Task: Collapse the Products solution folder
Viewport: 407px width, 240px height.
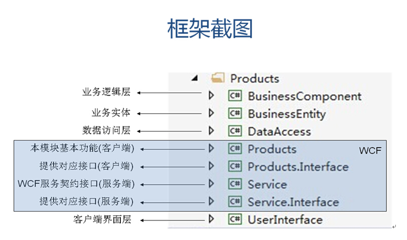Action: coord(195,78)
